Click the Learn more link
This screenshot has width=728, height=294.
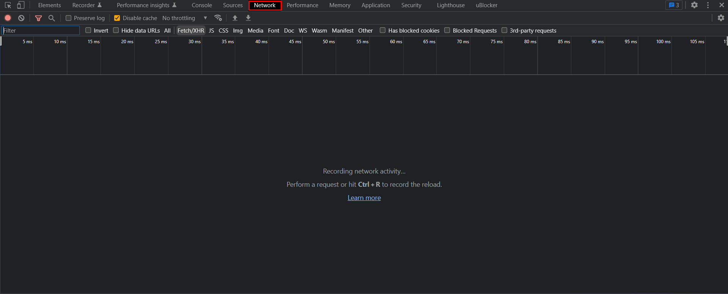[364, 198]
